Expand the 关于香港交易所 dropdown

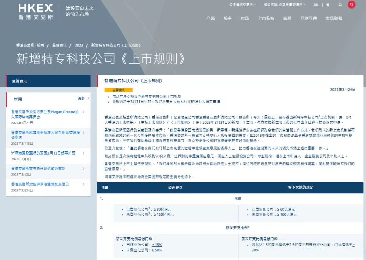coord(242,5)
